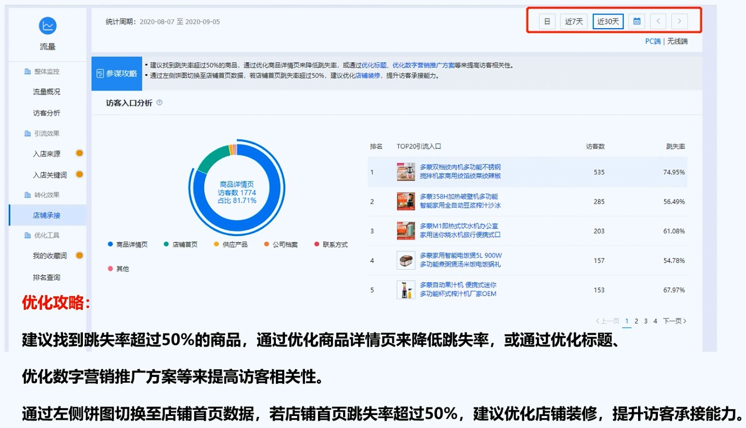Viewport: 746px width, 428px height.
Task: Select page 1 in pagination
Action: pos(627,321)
